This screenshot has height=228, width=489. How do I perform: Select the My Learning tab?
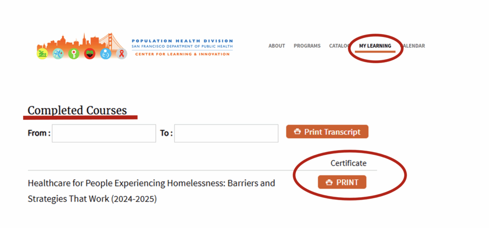pos(375,46)
